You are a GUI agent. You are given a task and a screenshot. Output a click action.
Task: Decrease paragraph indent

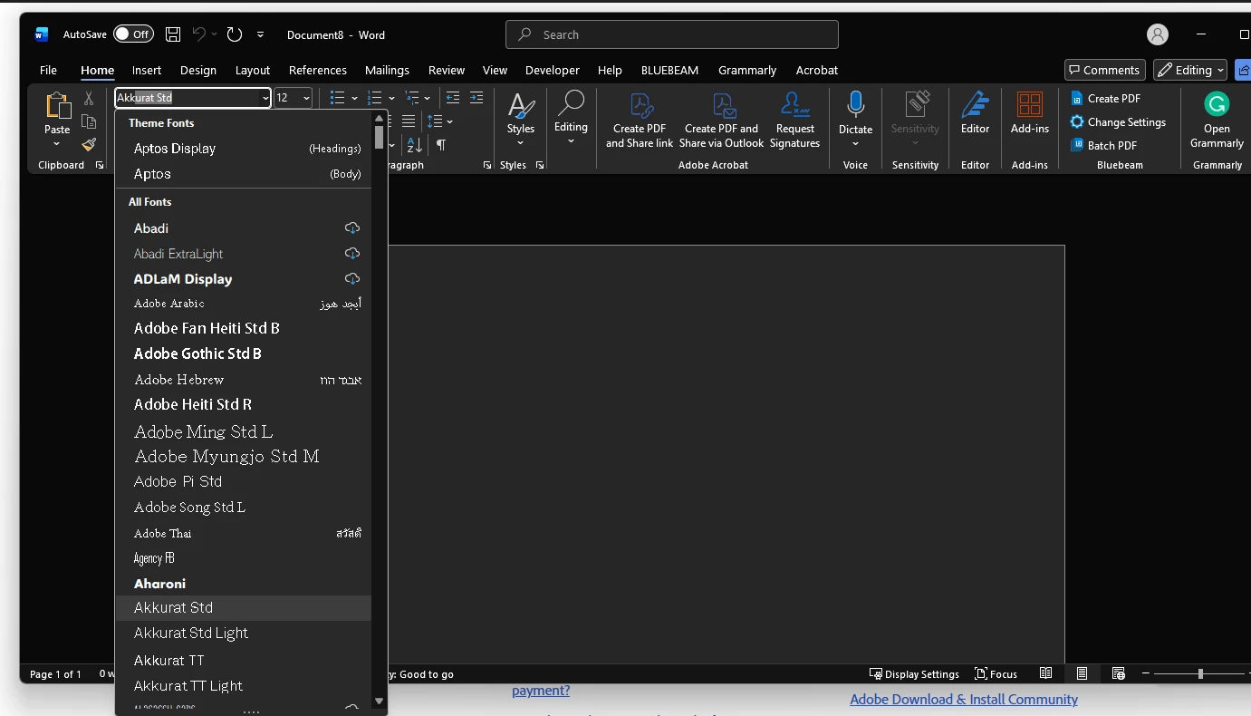tap(453, 98)
